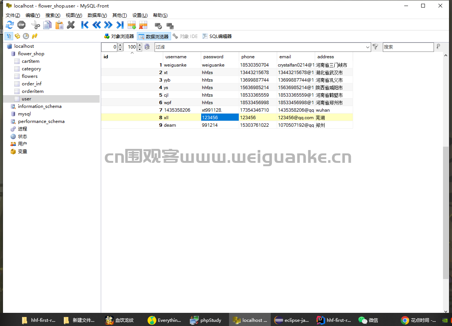Click the STOP toolbar button
452x326 pixels.
pyautogui.click(x=21, y=25)
